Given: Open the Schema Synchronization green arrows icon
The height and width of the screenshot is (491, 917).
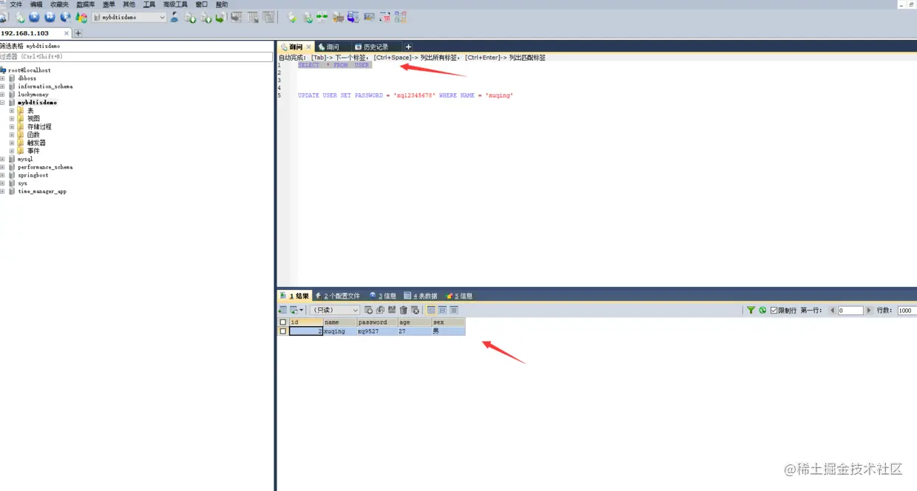Looking at the screenshot, I should click(322, 17).
